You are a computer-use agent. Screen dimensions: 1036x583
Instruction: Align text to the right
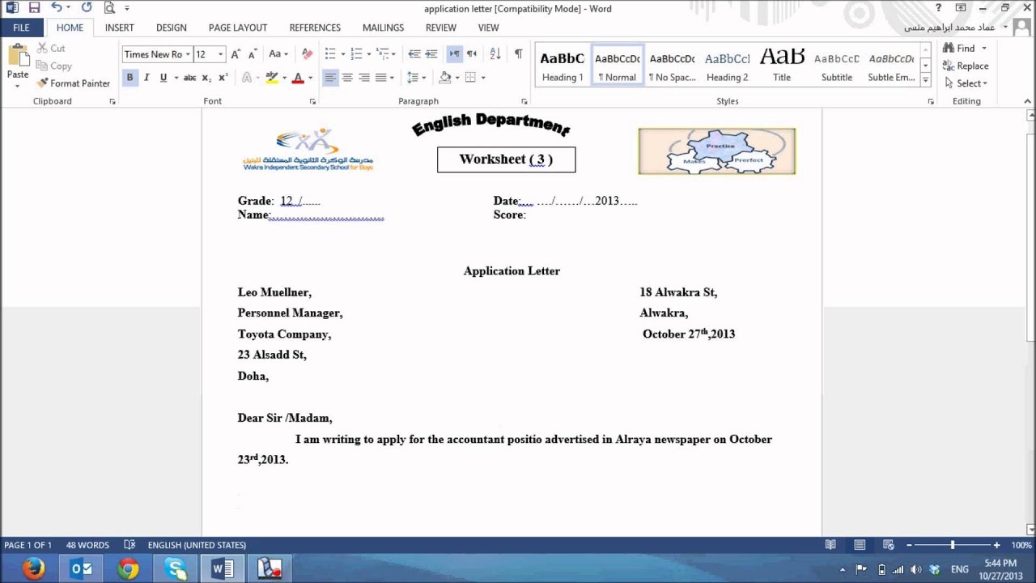pos(364,78)
